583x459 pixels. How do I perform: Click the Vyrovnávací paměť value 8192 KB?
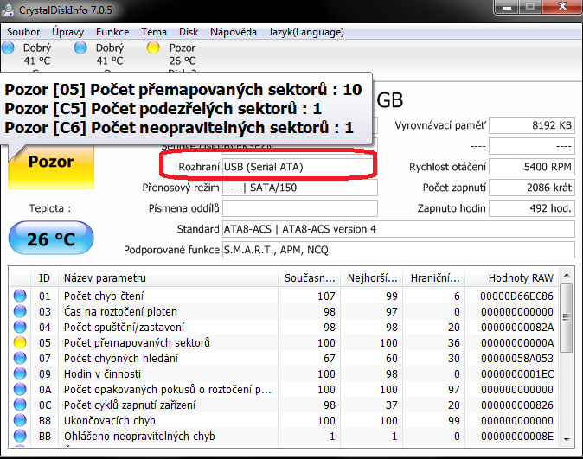point(532,125)
